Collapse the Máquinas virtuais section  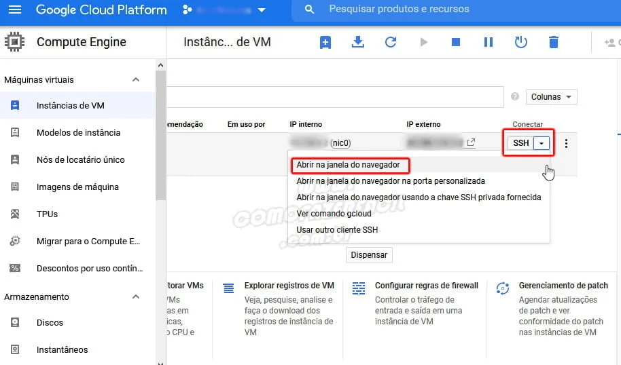click(x=136, y=79)
